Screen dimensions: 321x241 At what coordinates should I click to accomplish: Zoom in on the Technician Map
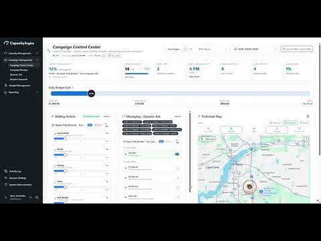click(306, 139)
